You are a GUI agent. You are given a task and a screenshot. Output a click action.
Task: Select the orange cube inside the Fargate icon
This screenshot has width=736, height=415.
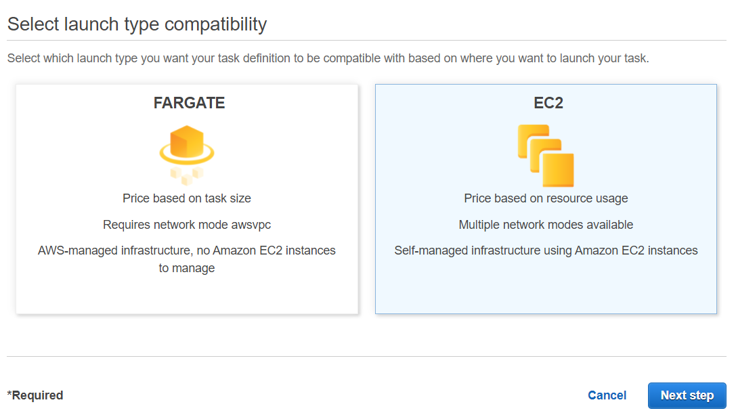click(x=186, y=140)
